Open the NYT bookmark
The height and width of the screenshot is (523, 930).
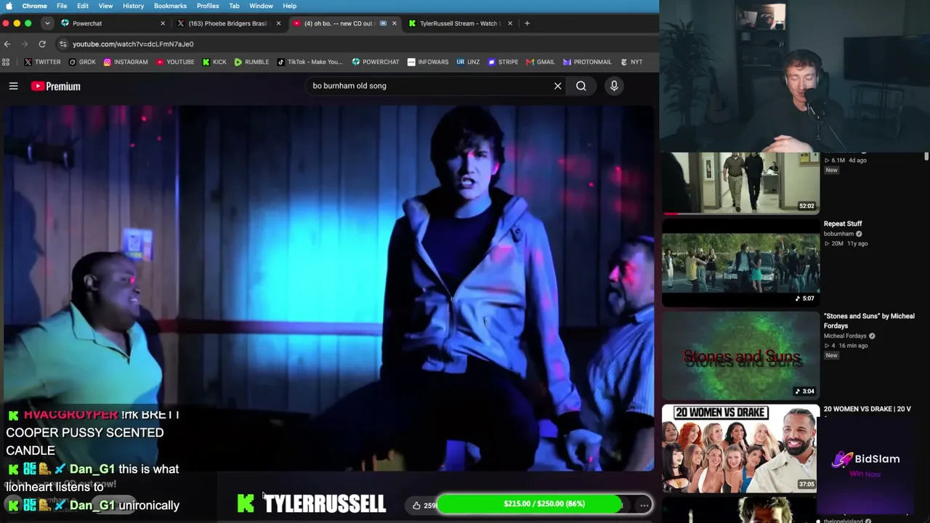[x=631, y=62]
